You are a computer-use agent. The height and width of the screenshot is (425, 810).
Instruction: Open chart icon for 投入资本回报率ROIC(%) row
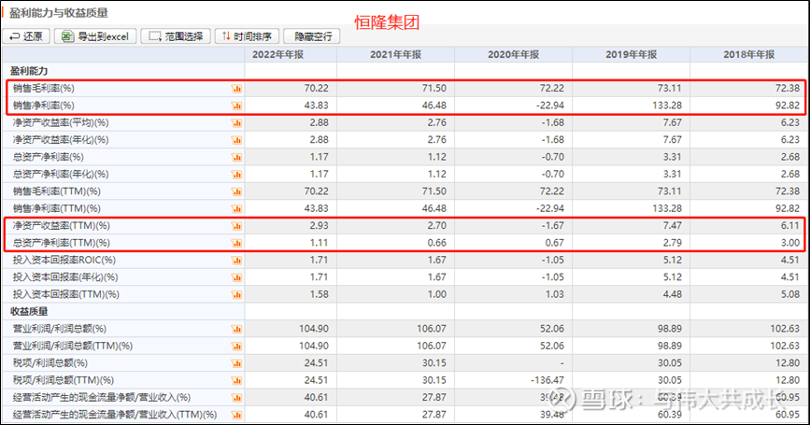pyautogui.click(x=236, y=261)
